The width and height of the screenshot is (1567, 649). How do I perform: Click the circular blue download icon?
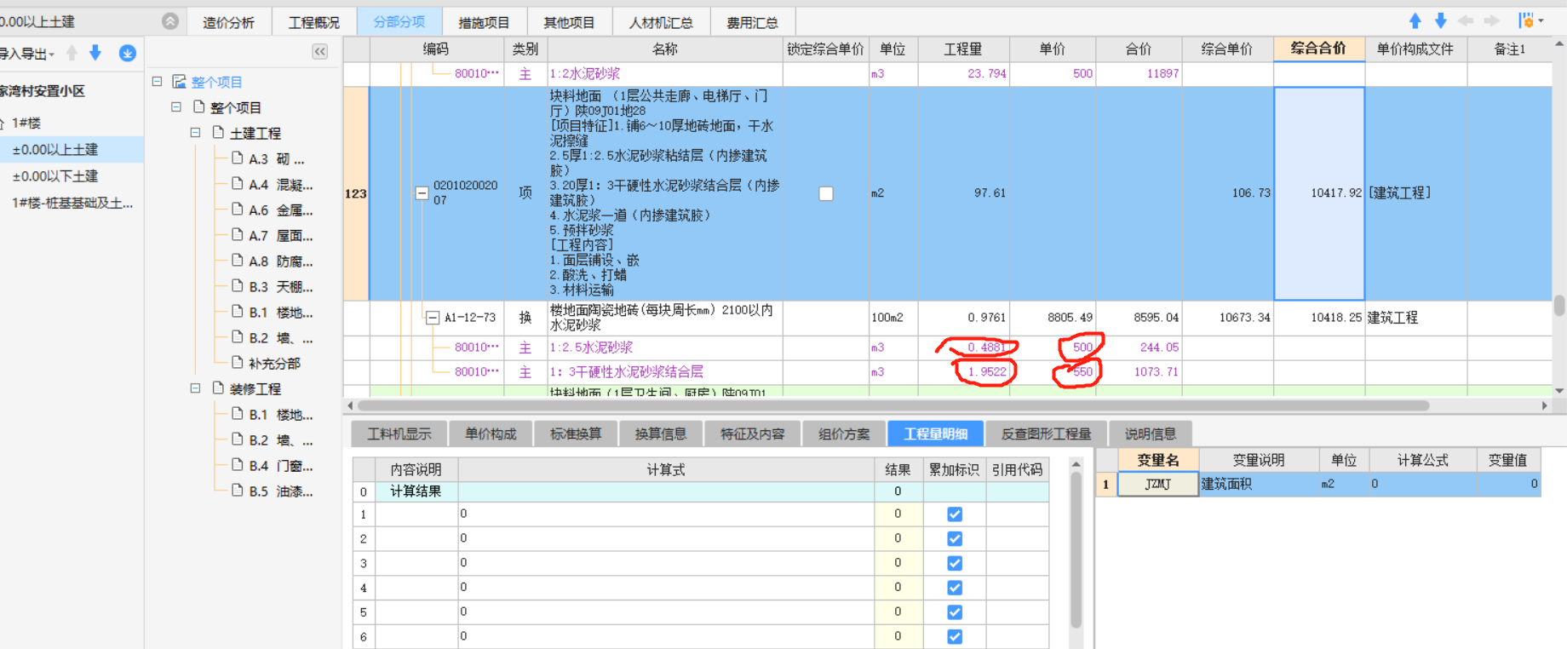(128, 54)
